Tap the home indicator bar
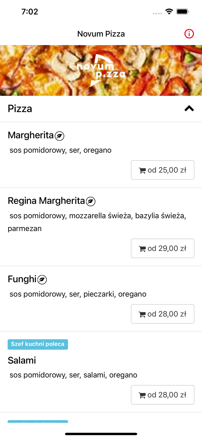 point(101,434)
